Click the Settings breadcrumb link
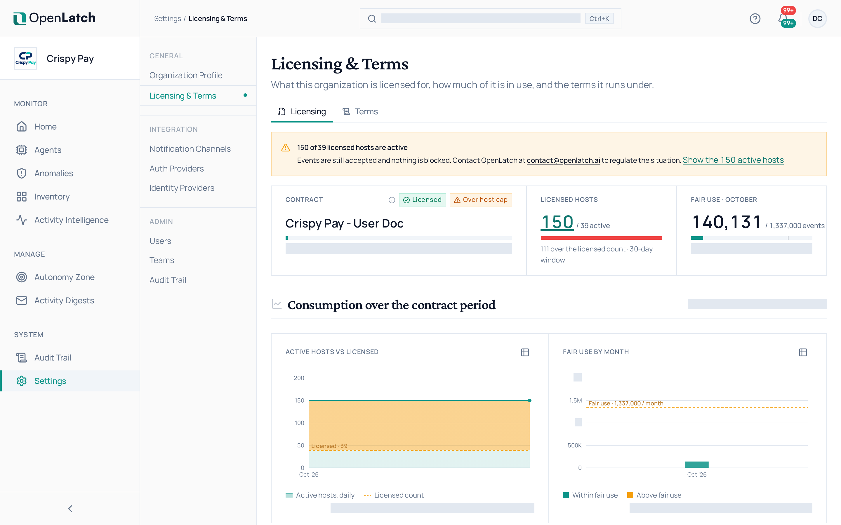This screenshot has width=841, height=525. coord(167,18)
